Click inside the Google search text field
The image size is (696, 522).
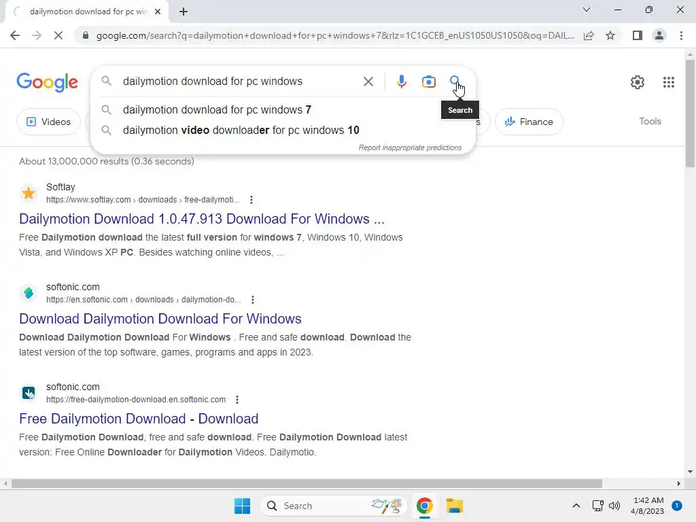240,82
